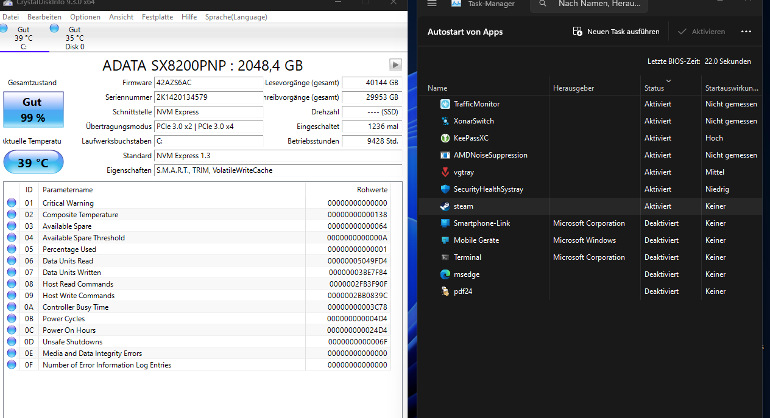Image resolution: width=770 pixels, height=418 pixels.
Task: Click the Rohwerte column header
Action: point(348,190)
